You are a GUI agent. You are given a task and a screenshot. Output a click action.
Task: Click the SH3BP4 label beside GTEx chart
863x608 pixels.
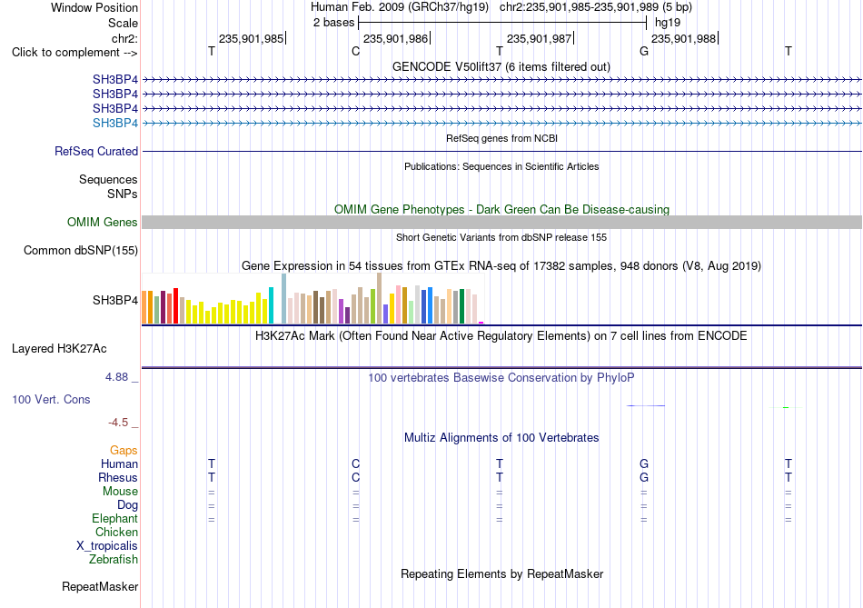coord(115,300)
